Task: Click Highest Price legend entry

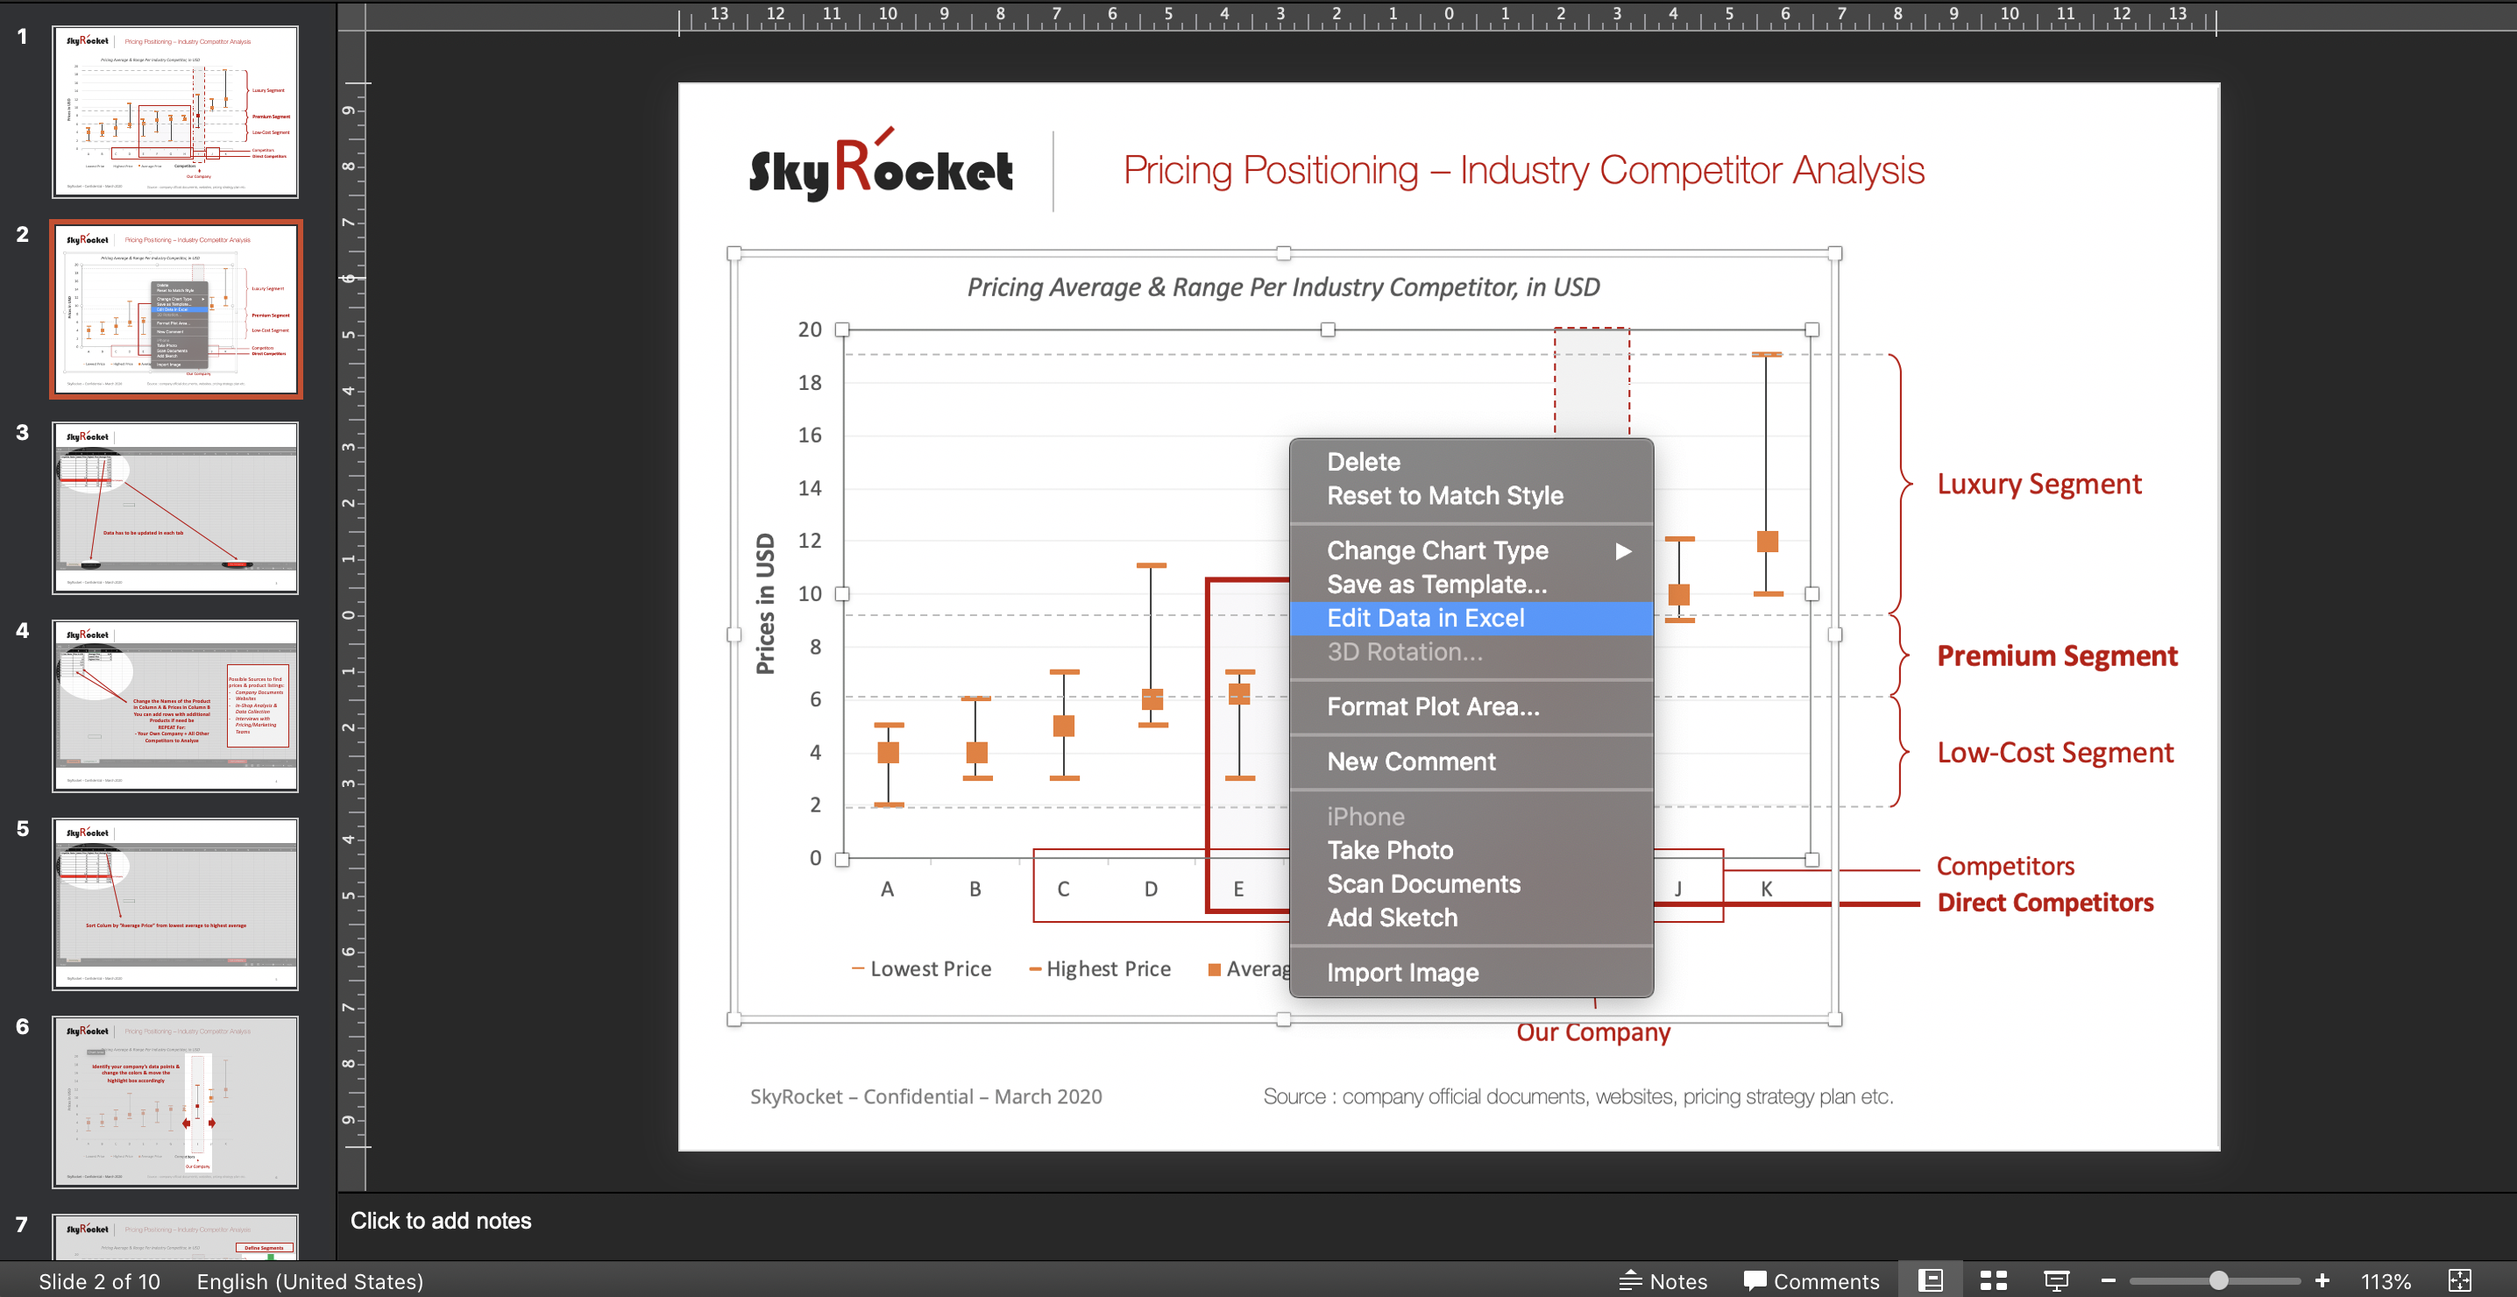Action: click(1099, 968)
